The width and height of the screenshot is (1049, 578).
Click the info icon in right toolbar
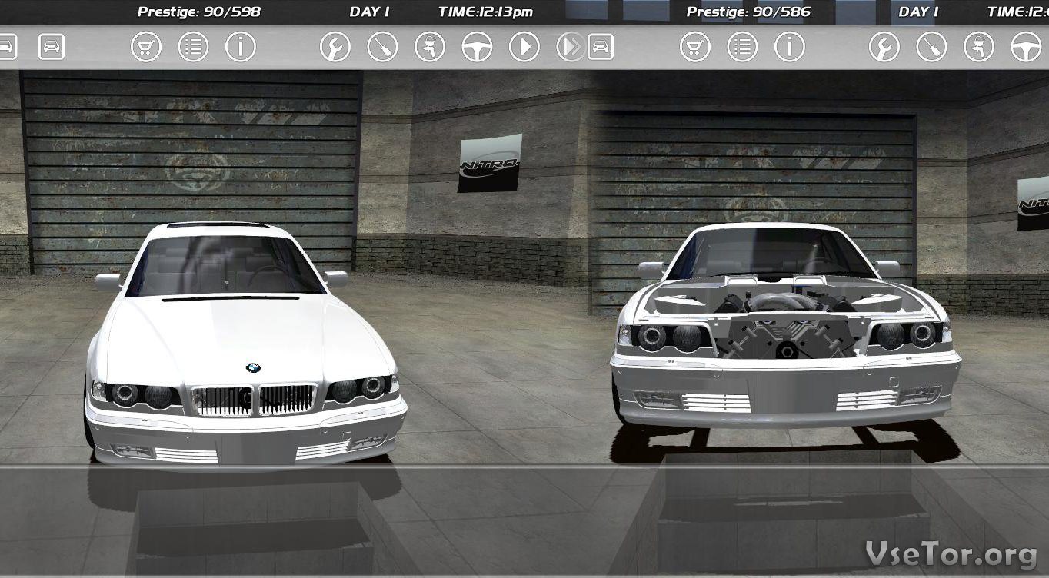789,48
